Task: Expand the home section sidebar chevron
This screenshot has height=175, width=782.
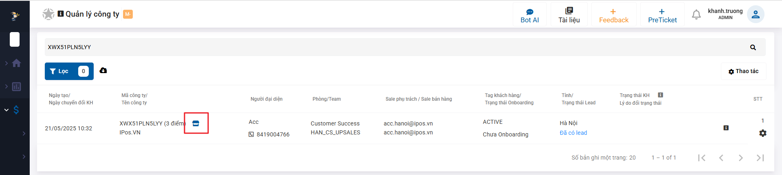Action: [6, 63]
